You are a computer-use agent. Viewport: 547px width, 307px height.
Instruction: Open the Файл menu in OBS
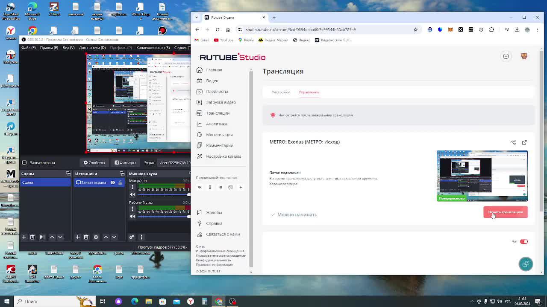[28, 47]
